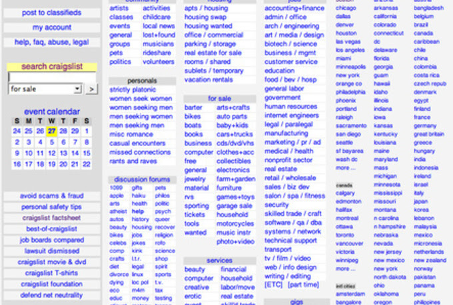Viewport: 453px width, 305px height.
Task: Open strictly platonic personals
Action: (133, 90)
